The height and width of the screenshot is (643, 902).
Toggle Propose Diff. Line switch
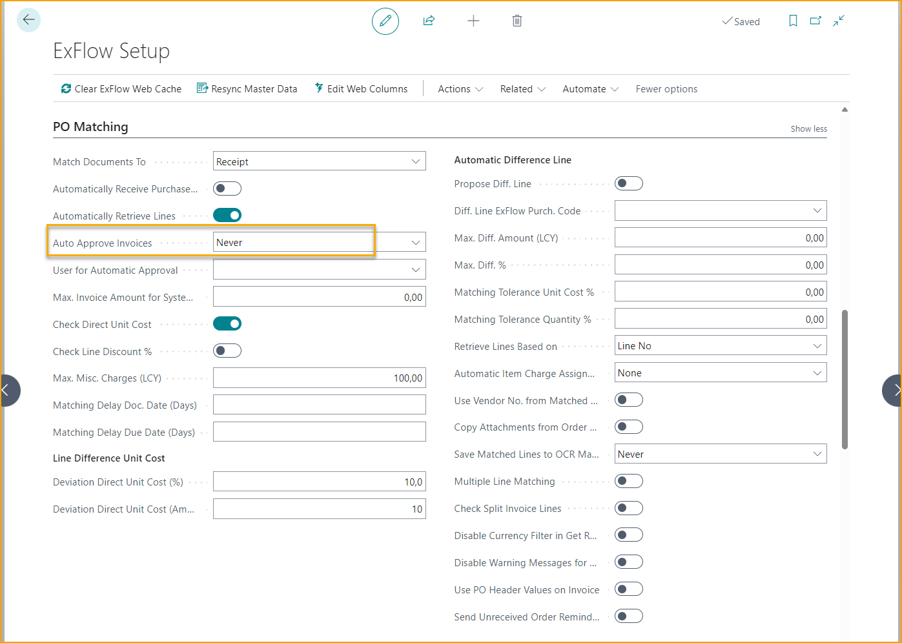(x=629, y=183)
